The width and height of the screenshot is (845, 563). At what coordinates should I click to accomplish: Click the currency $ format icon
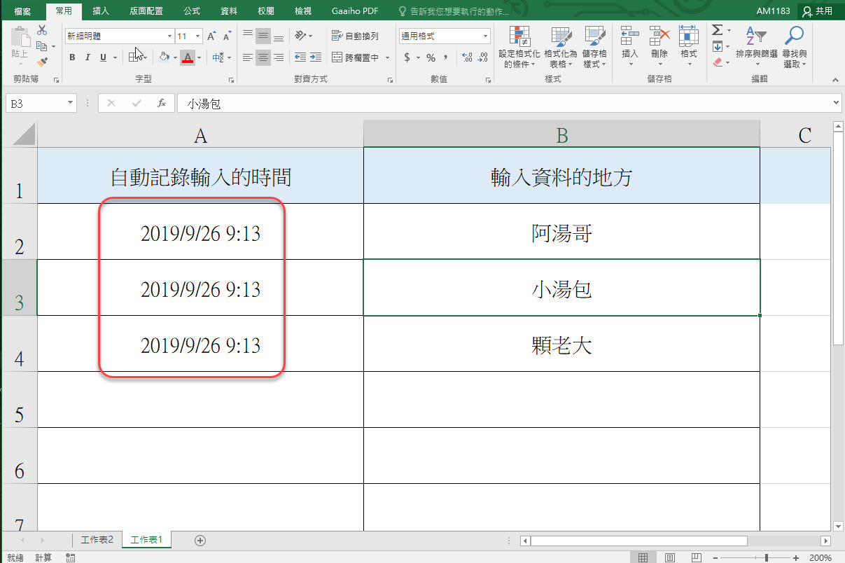[x=407, y=57]
